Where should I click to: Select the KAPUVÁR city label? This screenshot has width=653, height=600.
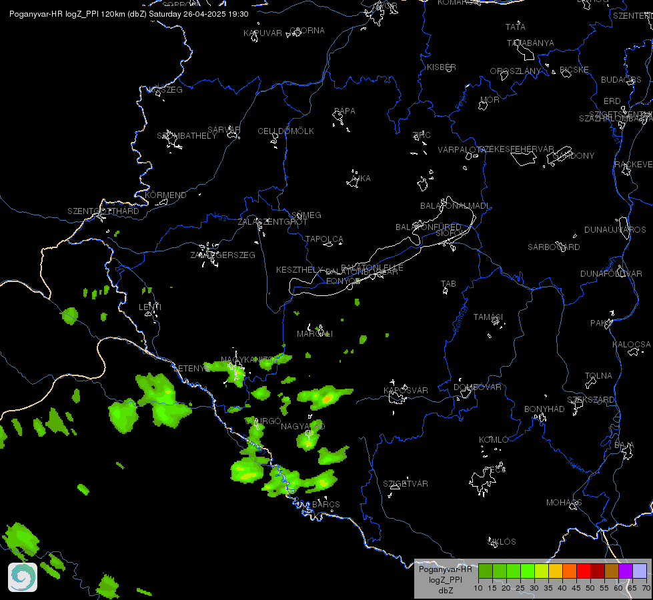(x=263, y=33)
